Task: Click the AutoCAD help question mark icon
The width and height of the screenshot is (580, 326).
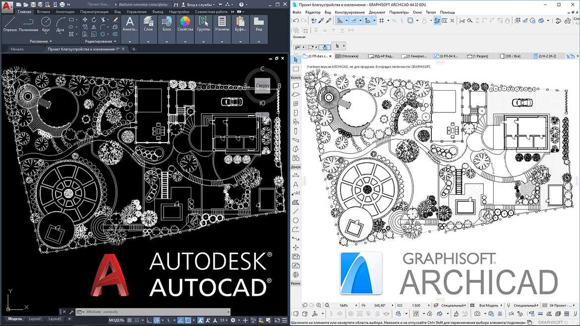Action: click(241, 4)
